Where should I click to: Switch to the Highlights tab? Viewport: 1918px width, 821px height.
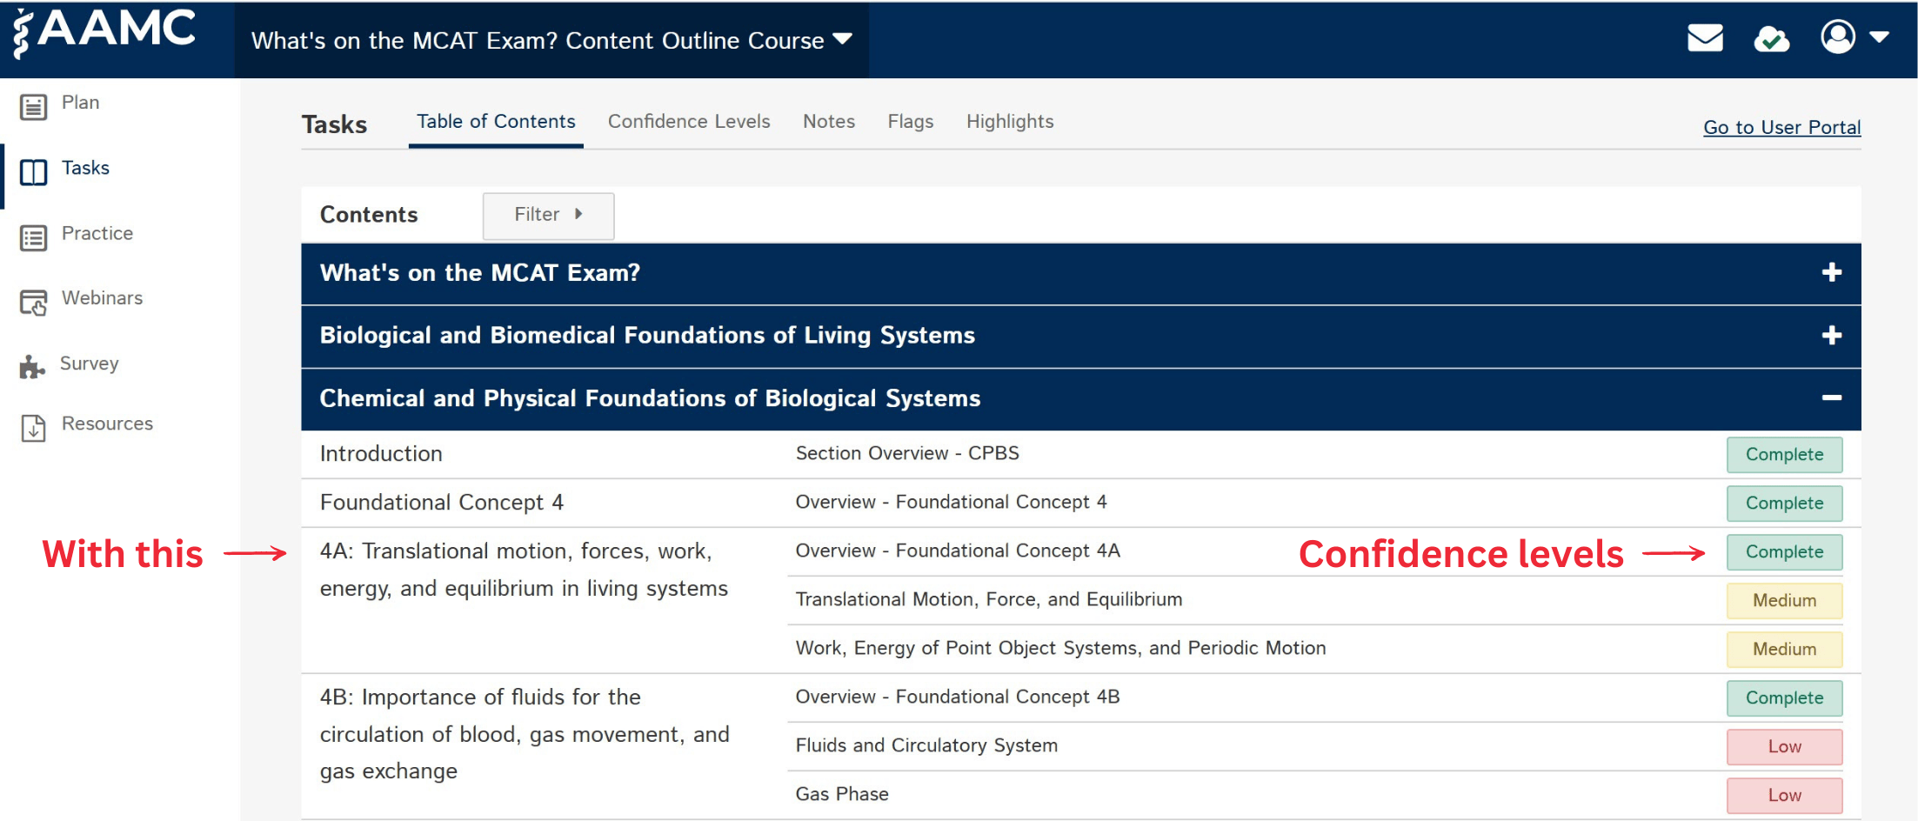[1009, 122]
